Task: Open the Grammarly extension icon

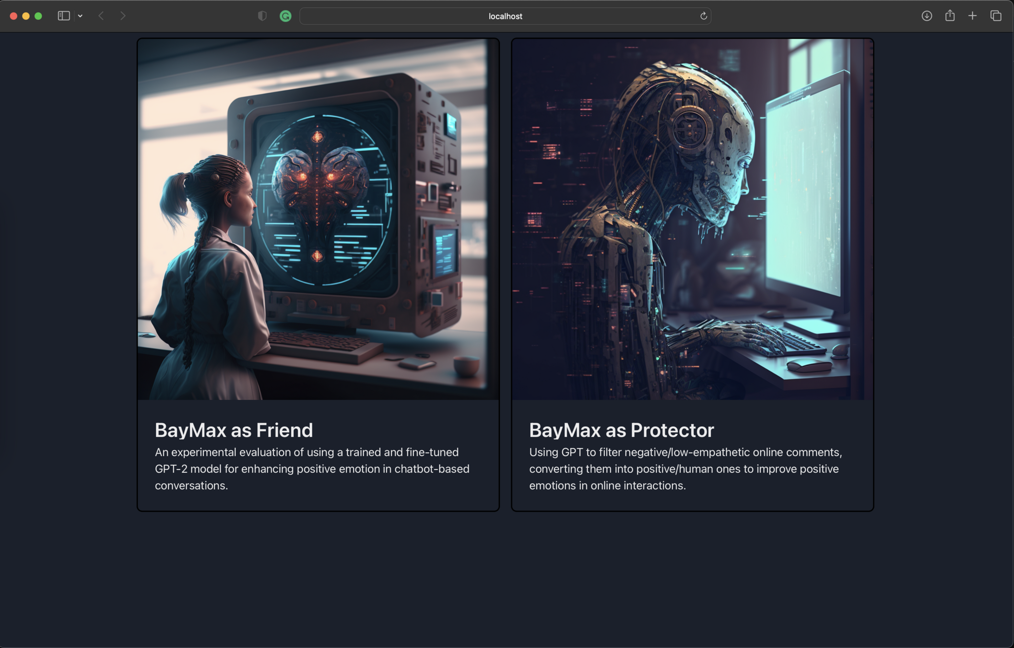Action: pos(285,16)
